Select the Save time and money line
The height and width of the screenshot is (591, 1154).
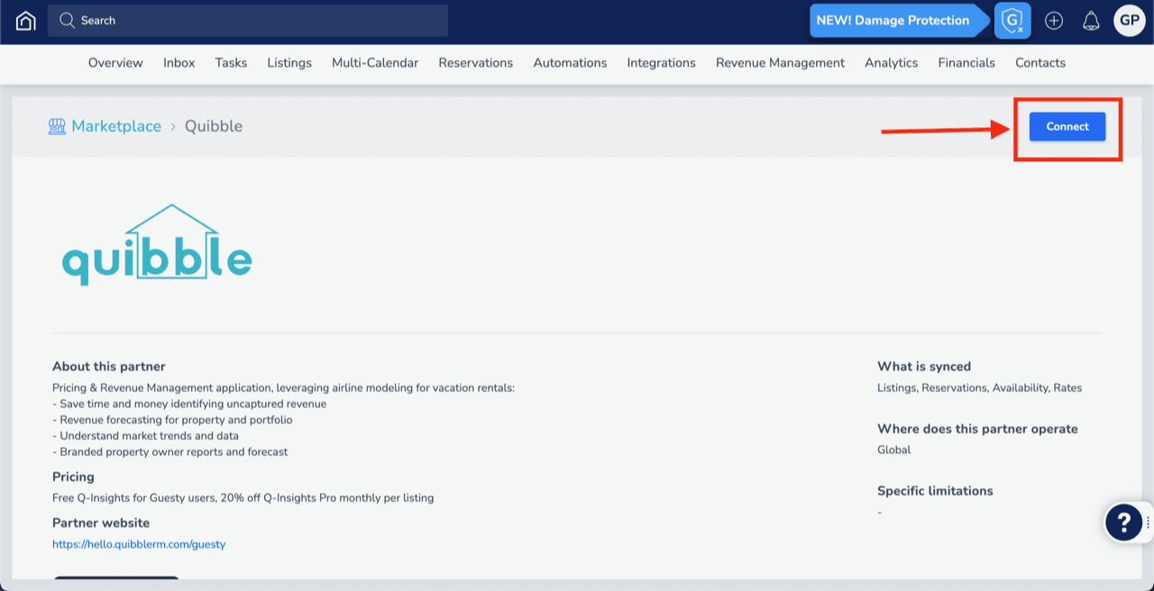tap(189, 405)
